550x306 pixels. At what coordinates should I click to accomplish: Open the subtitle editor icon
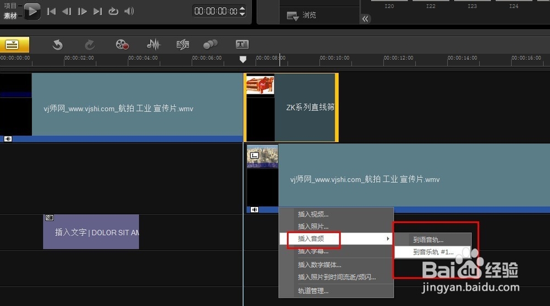click(242, 45)
